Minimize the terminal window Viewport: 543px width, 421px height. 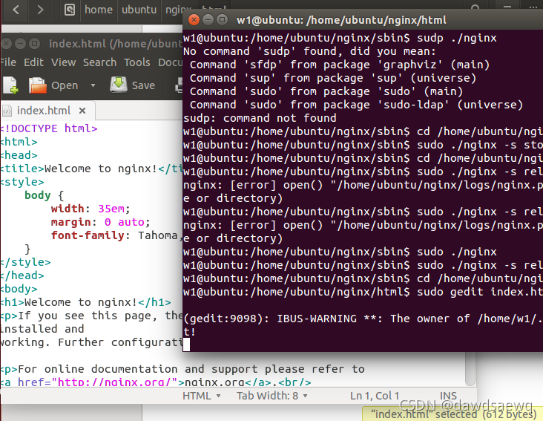click(x=208, y=20)
